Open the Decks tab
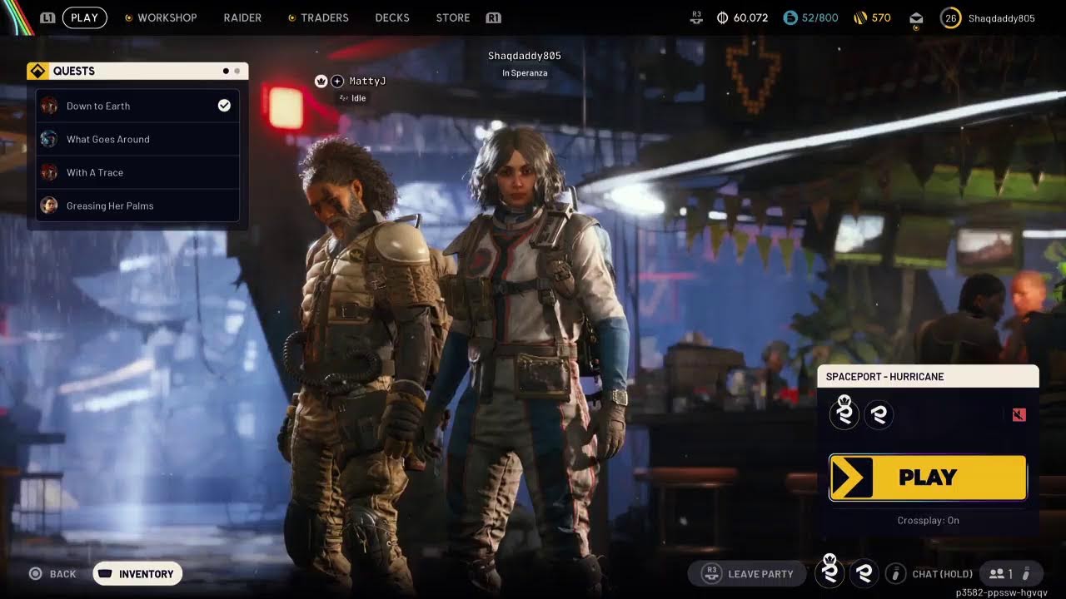Image resolution: width=1066 pixels, height=599 pixels. click(392, 17)
